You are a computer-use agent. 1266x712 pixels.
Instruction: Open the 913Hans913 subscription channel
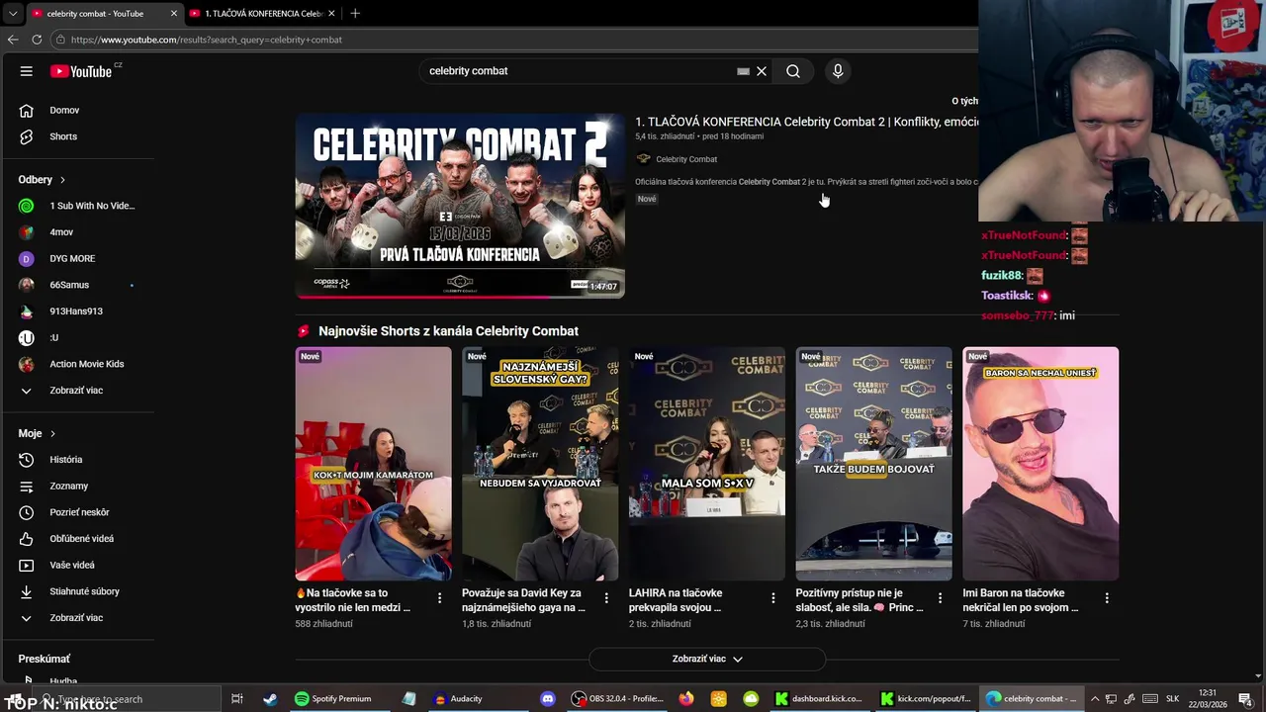click(77, 311)
